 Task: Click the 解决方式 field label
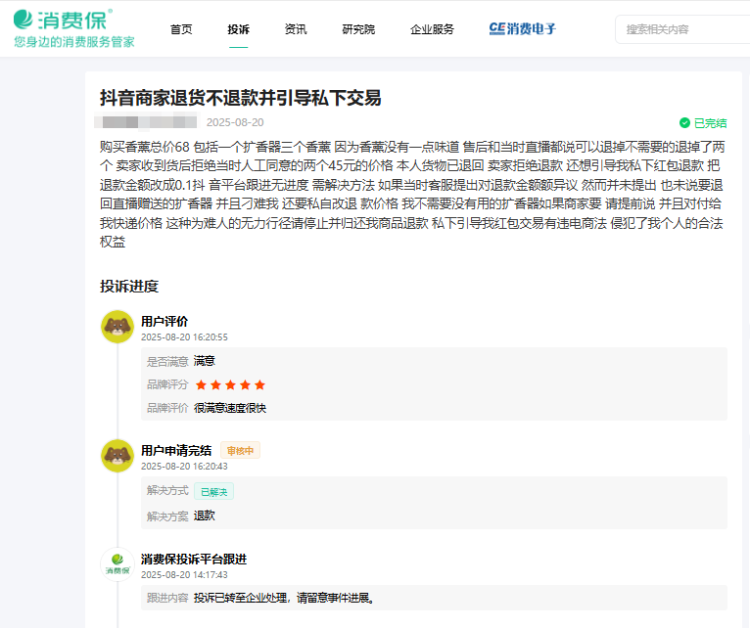pyautogui.click(x=167, y=491)
